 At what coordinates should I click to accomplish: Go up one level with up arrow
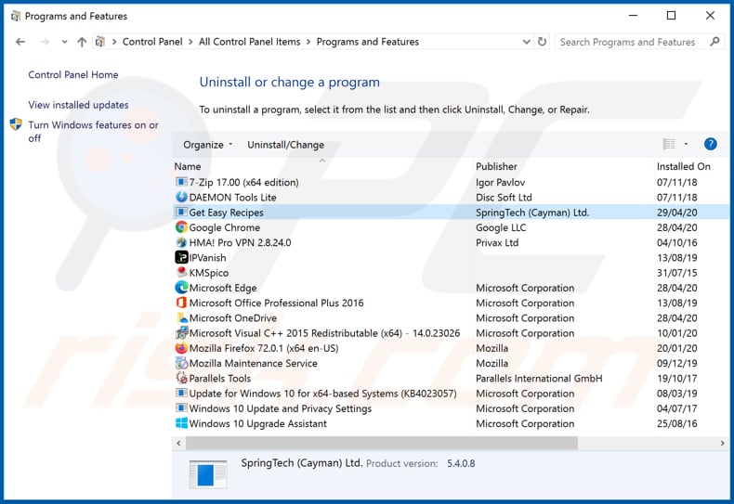[82, 42]
